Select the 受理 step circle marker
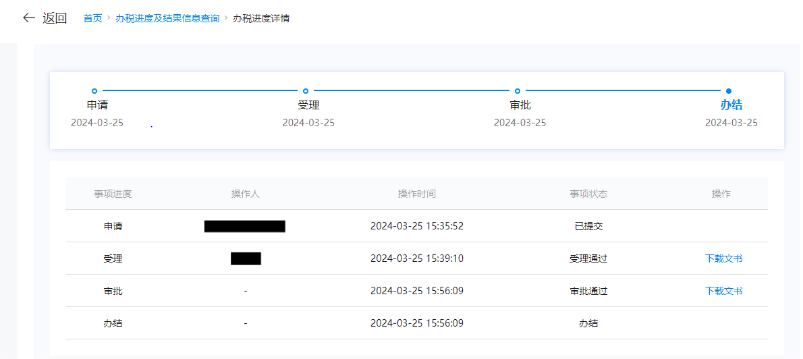The width and height of the screenshot is (803, 359). tap(306, 91)
